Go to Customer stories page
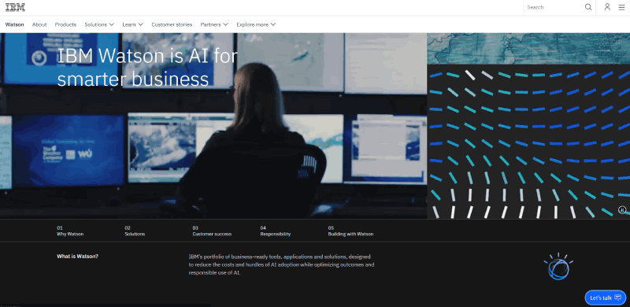Screen dimensions: 630x307 coord(172,24)
